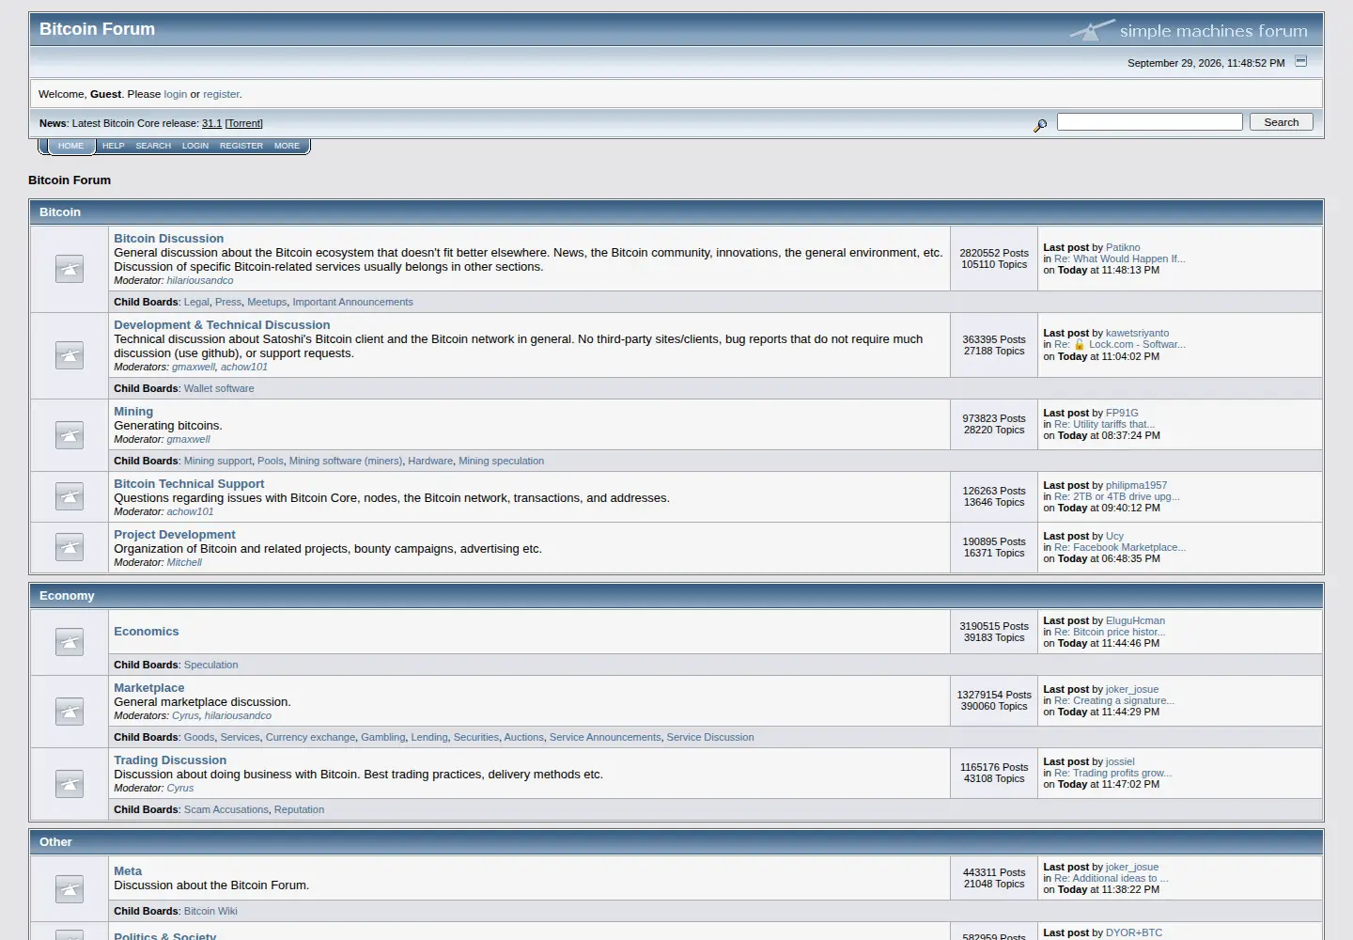
Task: Open last post 'Re: What Would Happen If...'
Action: 1120,258
